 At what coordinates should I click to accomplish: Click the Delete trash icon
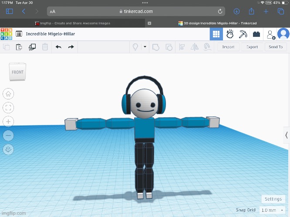tap(45, 47)
